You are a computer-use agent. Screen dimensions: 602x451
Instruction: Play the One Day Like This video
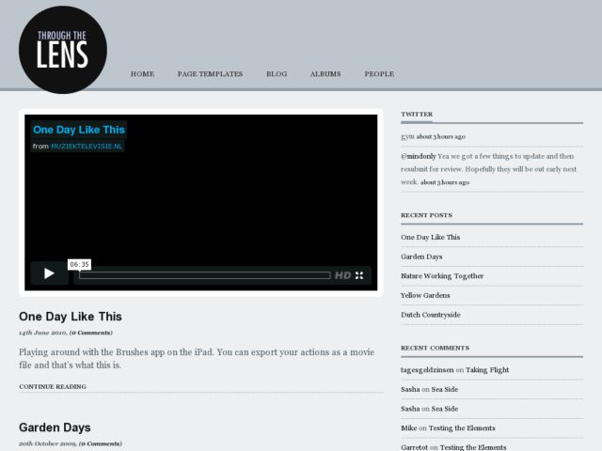pos(49,273)
